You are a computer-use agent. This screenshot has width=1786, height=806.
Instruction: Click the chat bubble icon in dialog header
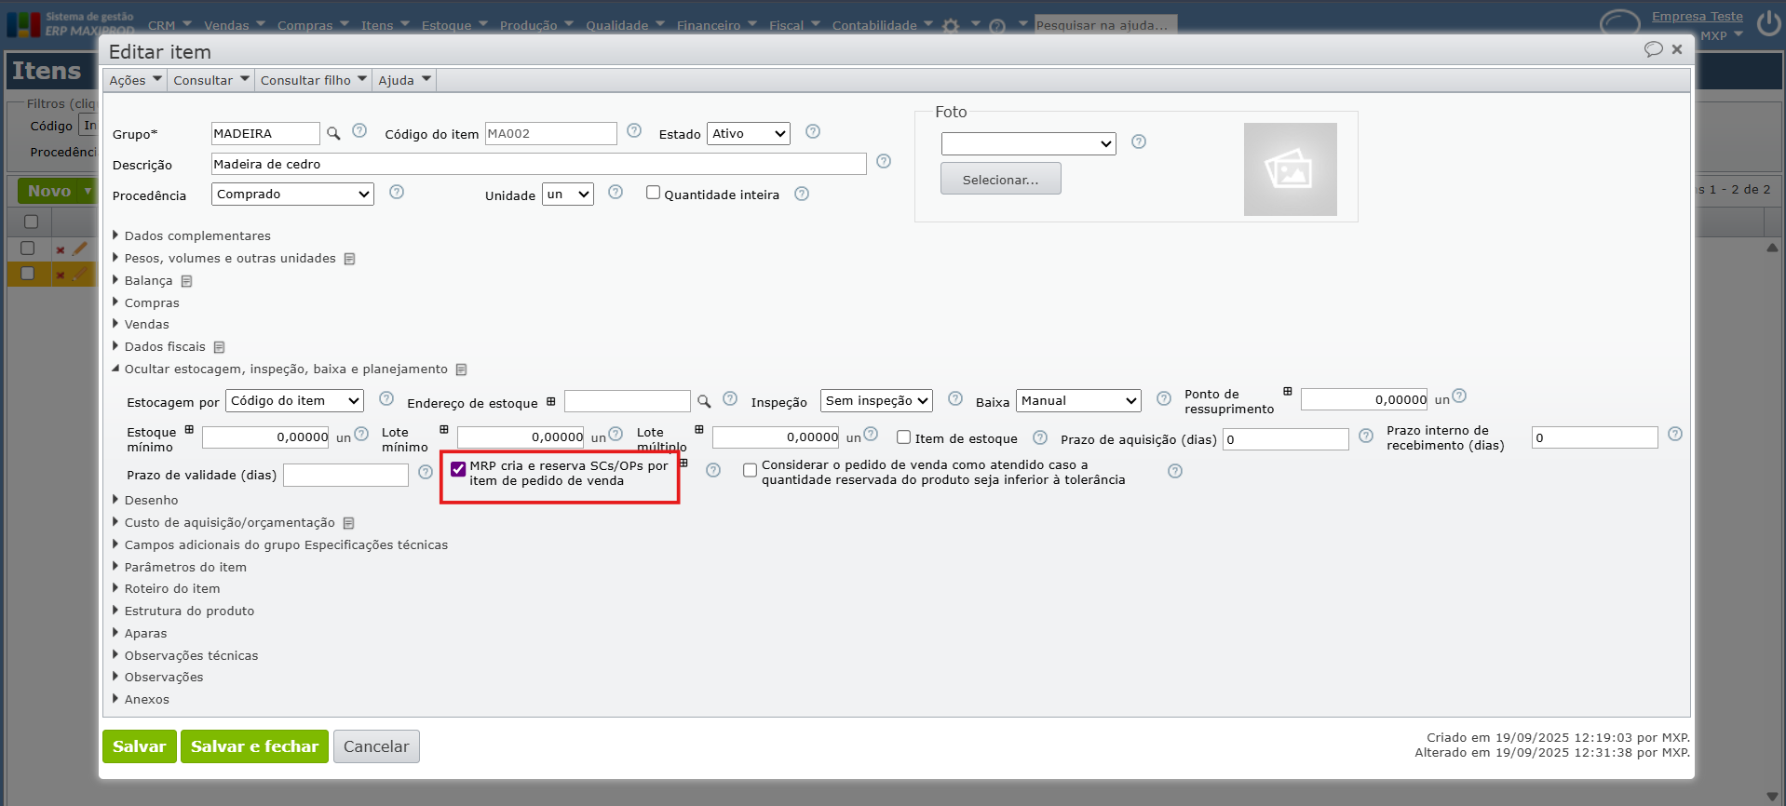1654,49
